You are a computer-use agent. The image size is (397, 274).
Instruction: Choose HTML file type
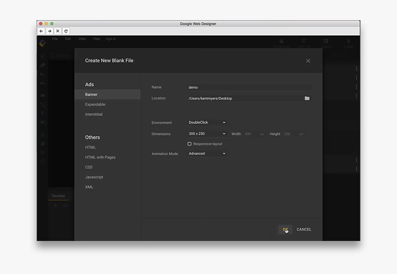click(90, 147)
